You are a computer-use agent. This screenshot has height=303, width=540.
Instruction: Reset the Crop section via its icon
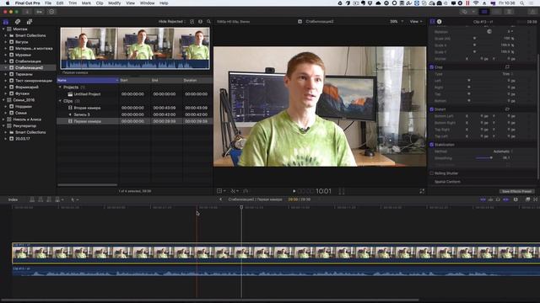507,67
